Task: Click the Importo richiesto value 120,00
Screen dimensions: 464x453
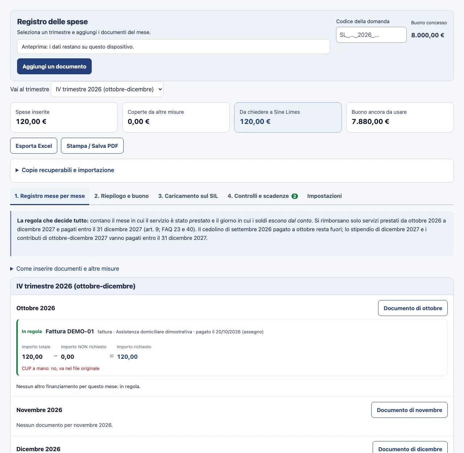Action: point(127,357)
